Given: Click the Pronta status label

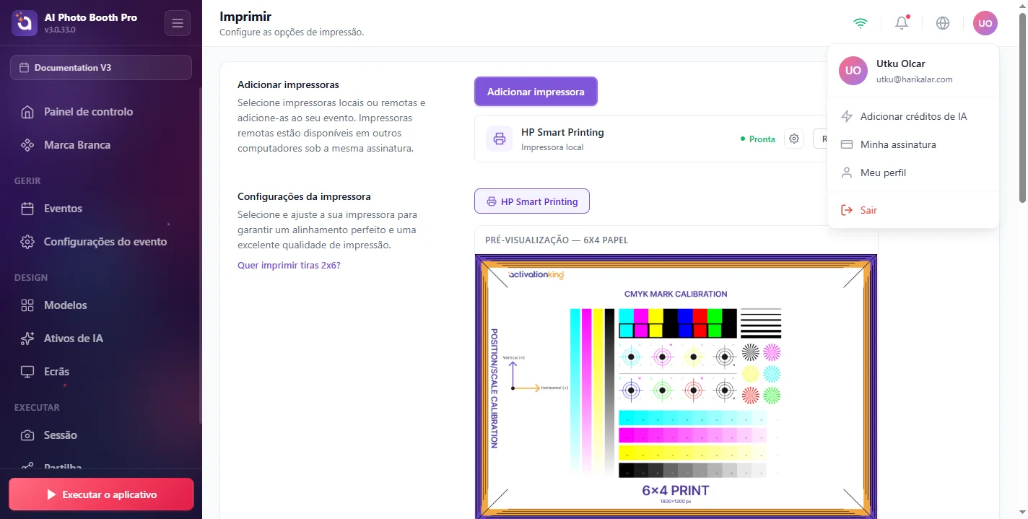Looking at the screenshot, I should [x=758, y=139].
